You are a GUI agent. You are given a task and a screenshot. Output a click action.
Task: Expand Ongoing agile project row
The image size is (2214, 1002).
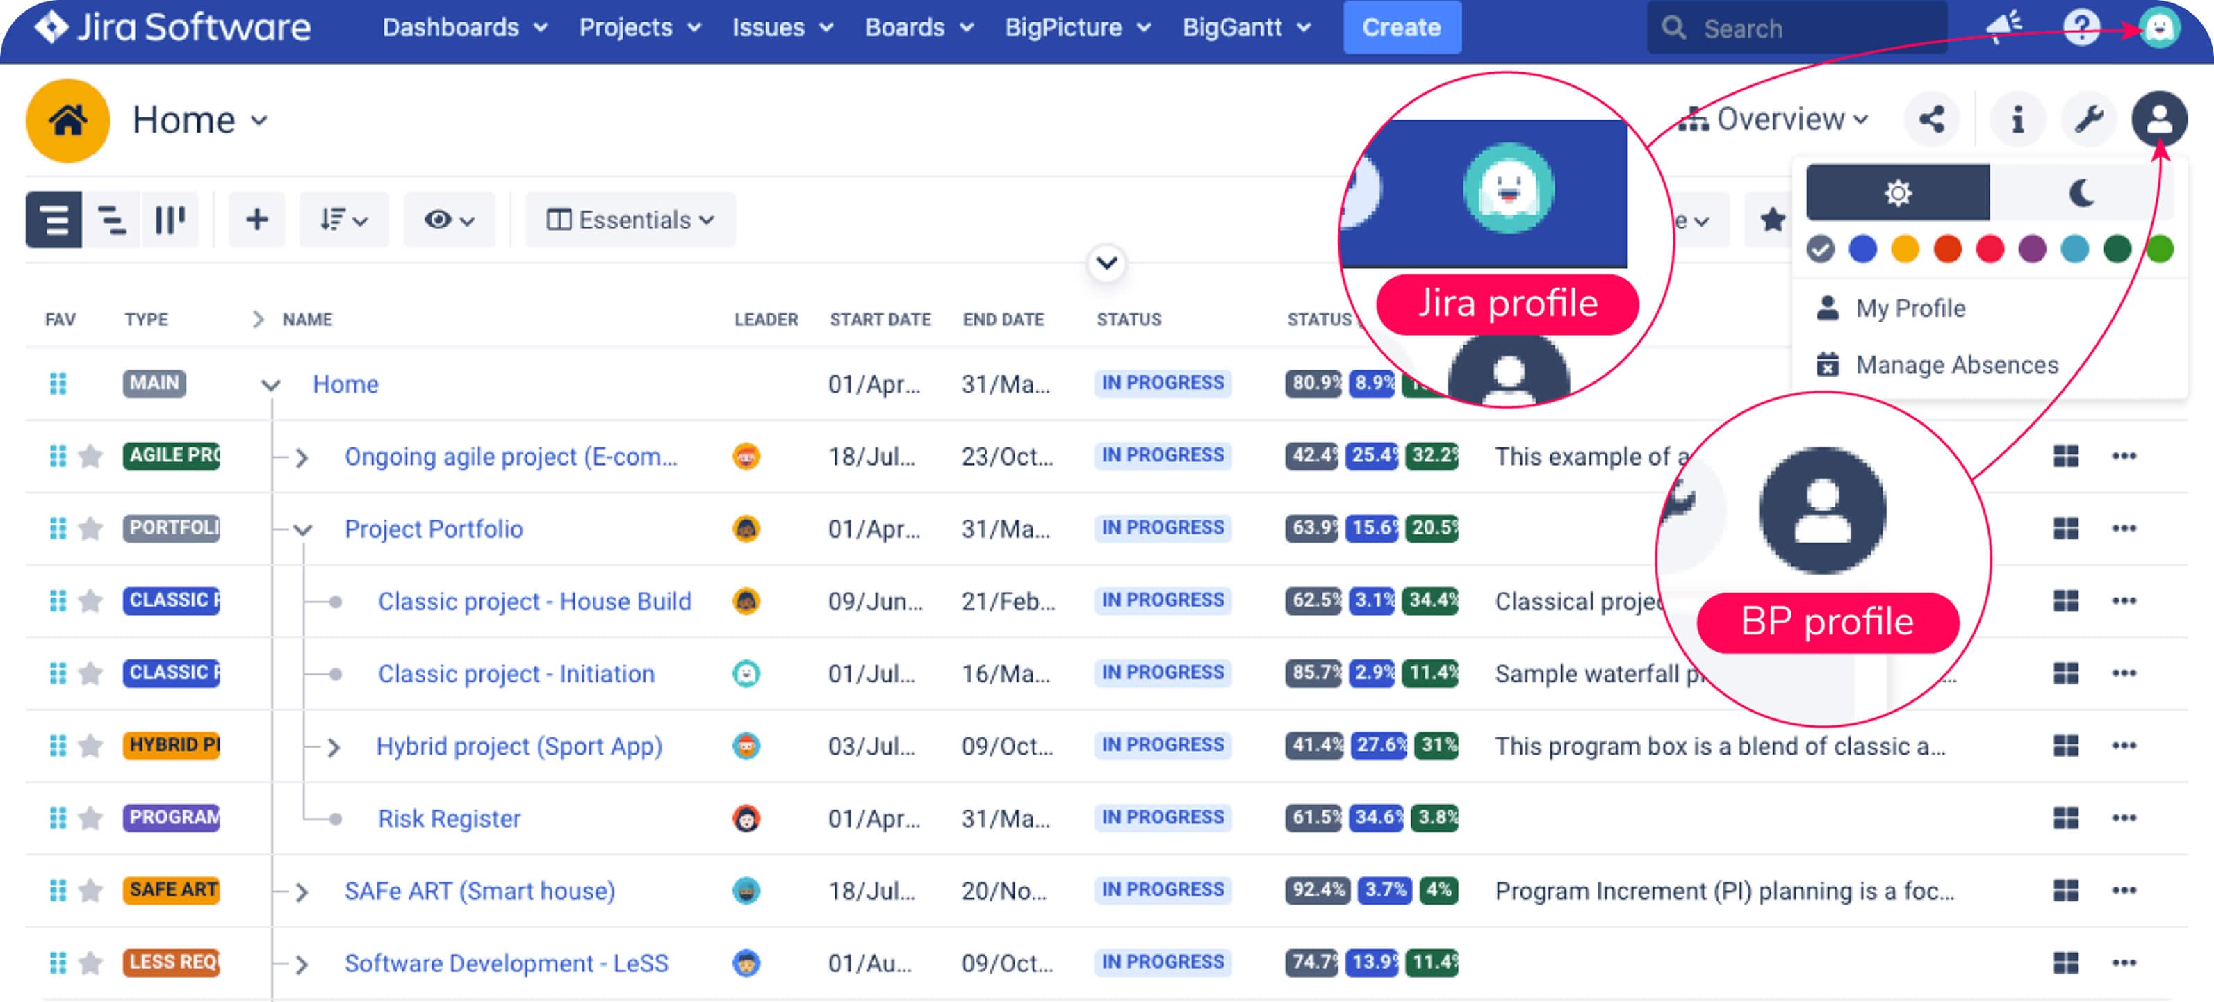301,457
